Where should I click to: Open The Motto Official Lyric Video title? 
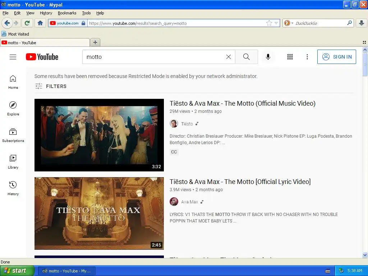pos(240,181)
